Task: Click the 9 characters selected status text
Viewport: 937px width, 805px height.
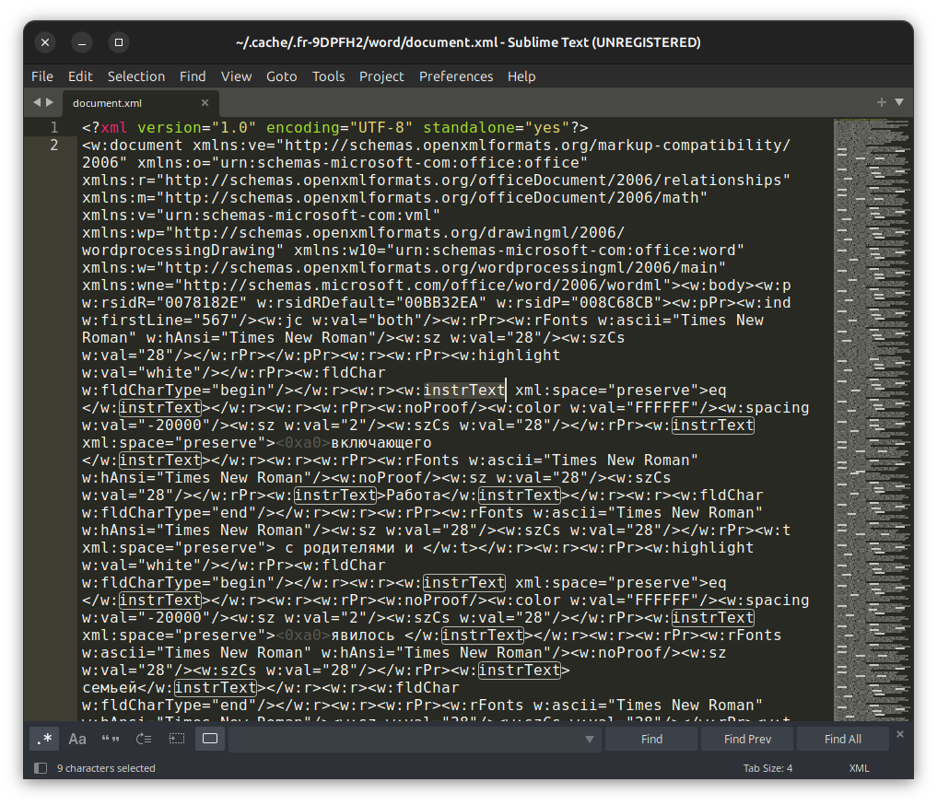Action: (106, 768)
